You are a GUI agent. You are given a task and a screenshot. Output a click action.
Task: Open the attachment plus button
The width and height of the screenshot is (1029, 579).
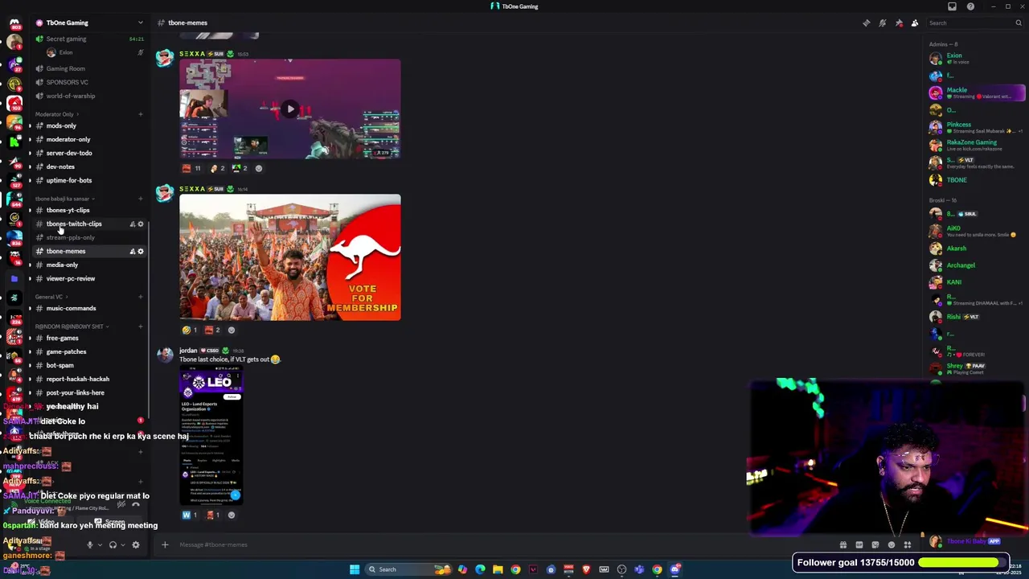[165, 544]
